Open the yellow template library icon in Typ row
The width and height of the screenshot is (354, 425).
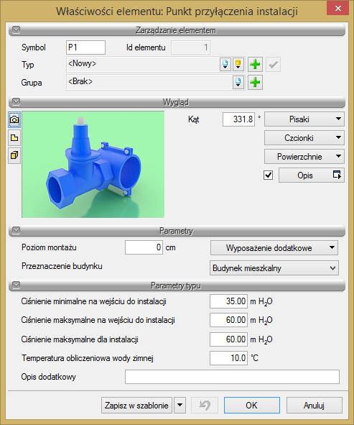tap(238, 65)
